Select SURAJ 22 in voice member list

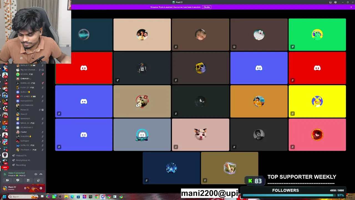tap(30, 145)
